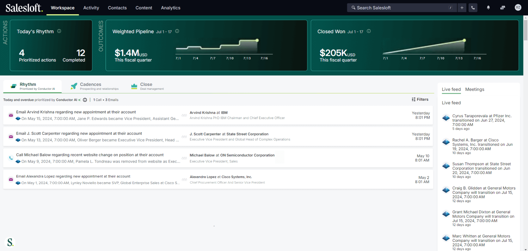
Task: Open the Content menu
Action: [144, 8]
